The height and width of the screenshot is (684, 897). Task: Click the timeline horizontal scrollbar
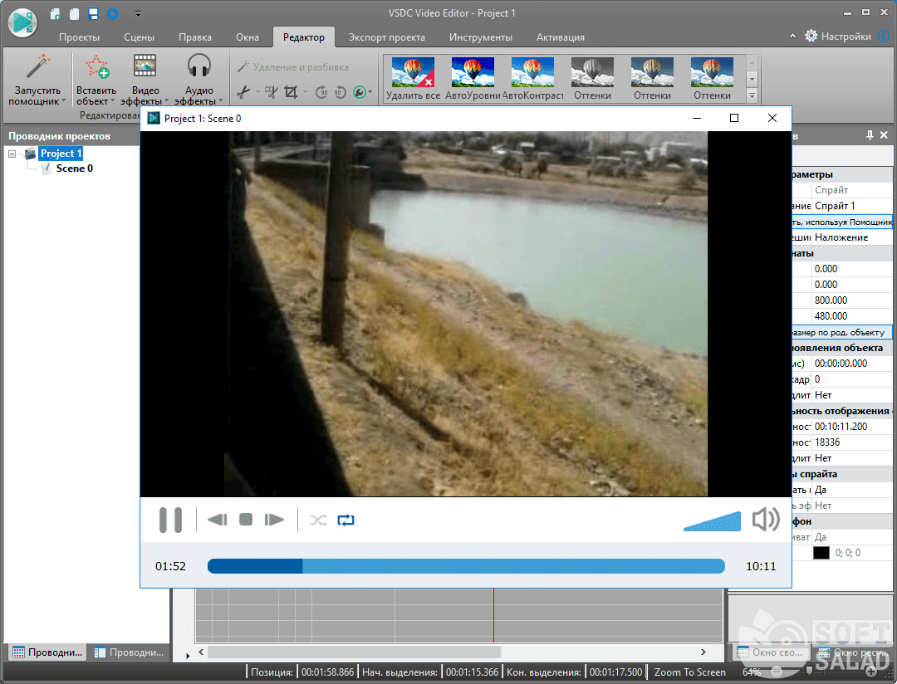pos(354,652)
